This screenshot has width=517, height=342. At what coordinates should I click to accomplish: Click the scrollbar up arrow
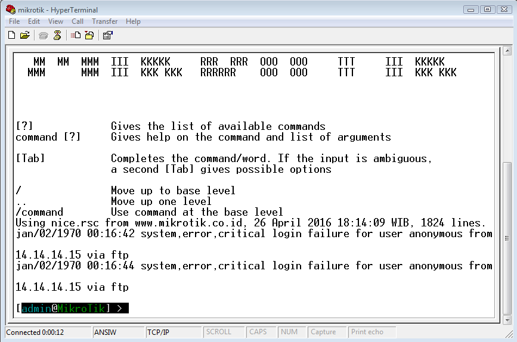click(507, 51)
